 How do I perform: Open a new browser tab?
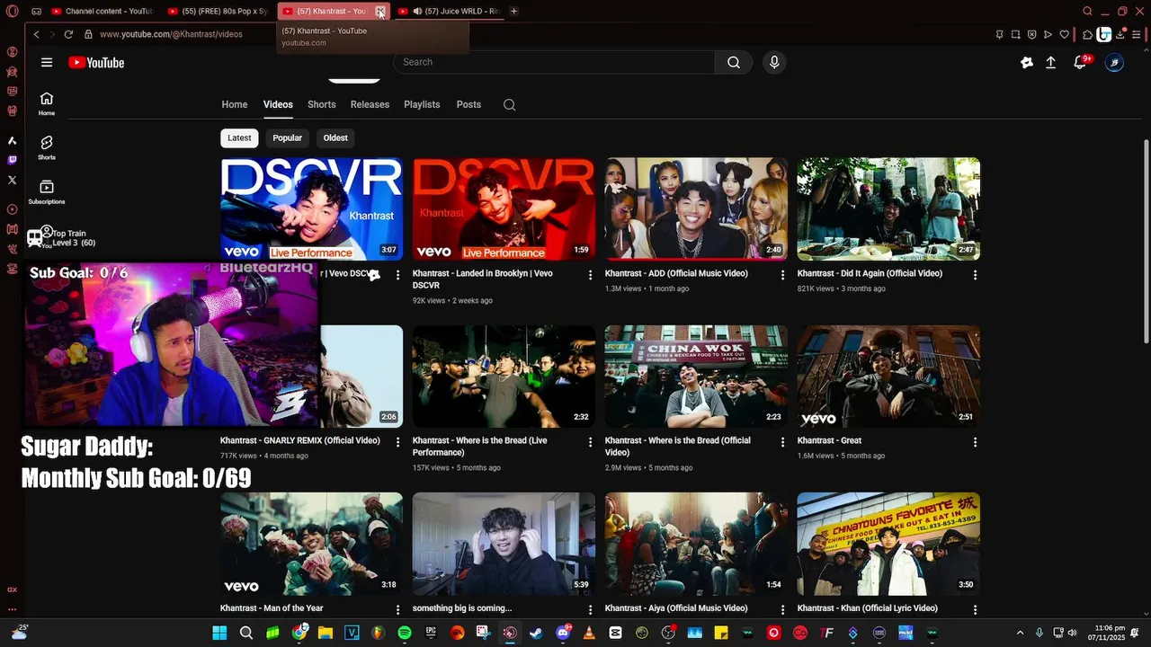(x=513, y=11)
